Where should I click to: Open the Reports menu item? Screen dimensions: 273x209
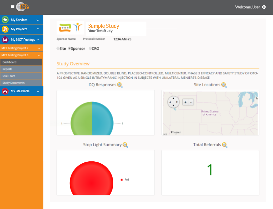(x=22, y=69)
